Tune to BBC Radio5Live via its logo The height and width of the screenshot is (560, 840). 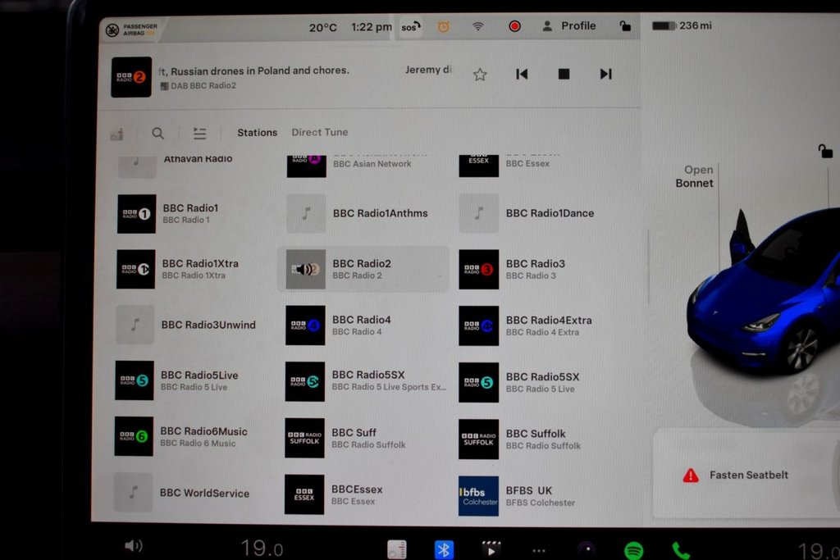(135, 380)
